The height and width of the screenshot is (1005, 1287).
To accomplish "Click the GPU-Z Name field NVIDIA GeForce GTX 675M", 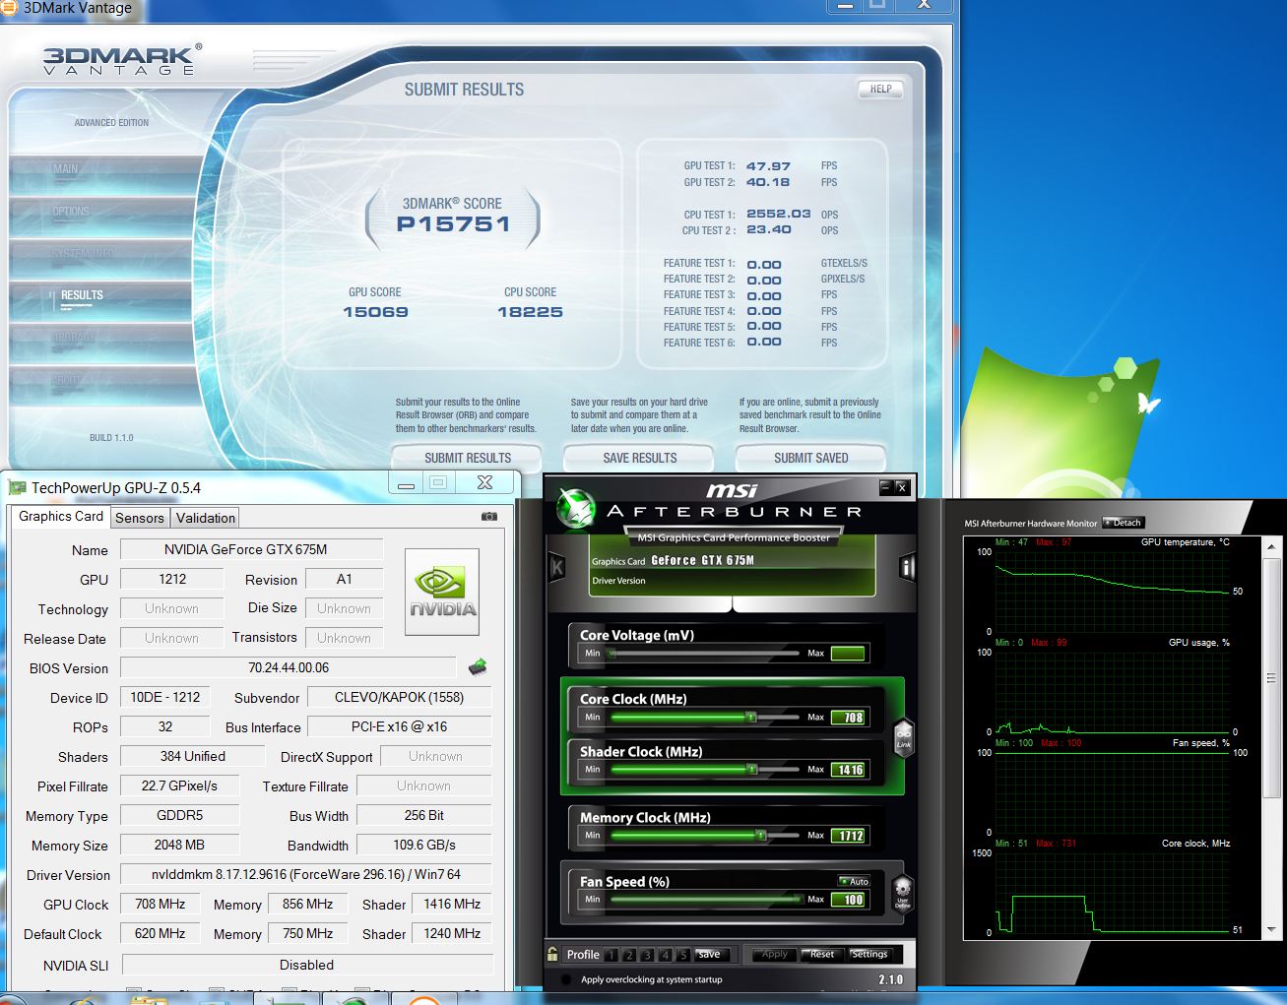I will (x=251, y=550).
